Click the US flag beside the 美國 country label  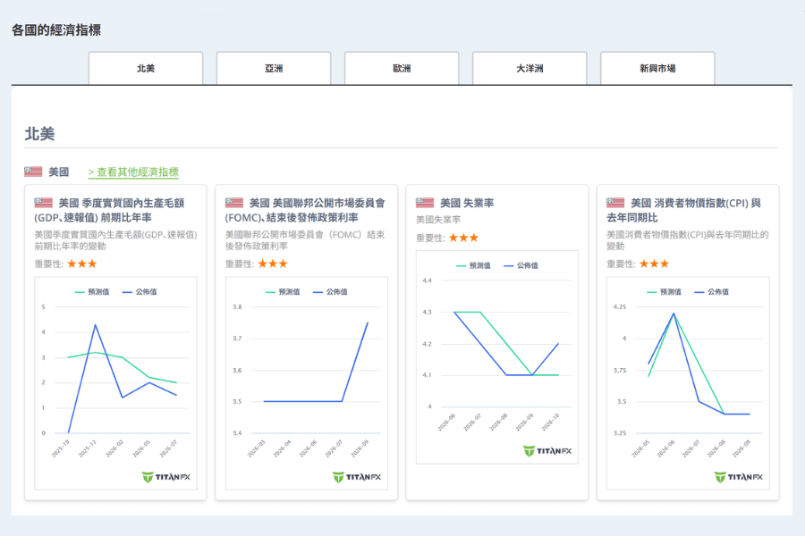click(x=33, y=172)
